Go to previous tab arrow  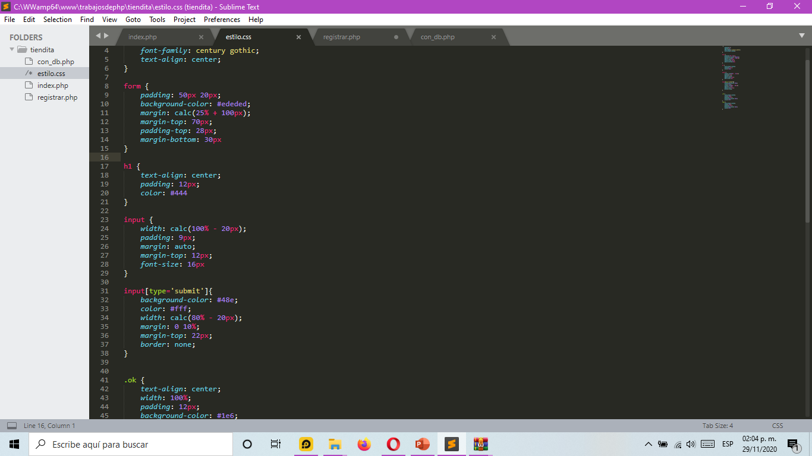point(99,36)
